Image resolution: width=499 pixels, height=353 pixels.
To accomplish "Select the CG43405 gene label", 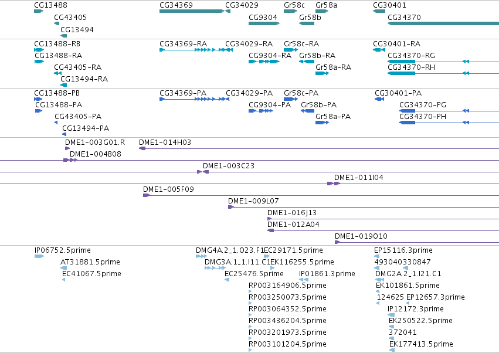I will tap(70, 18).
